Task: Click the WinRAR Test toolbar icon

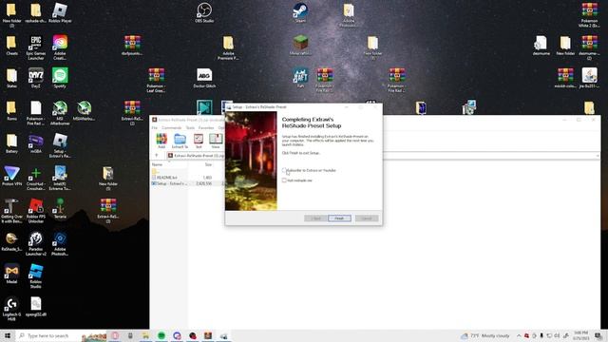Action: 199,141
